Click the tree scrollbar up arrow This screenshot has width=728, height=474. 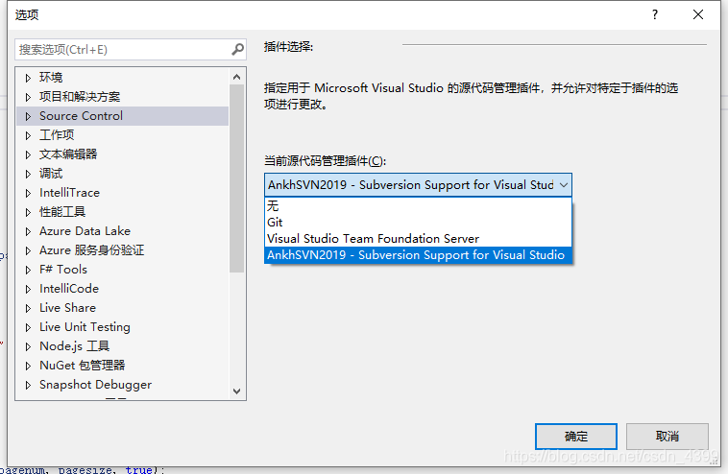click(237, 77)
